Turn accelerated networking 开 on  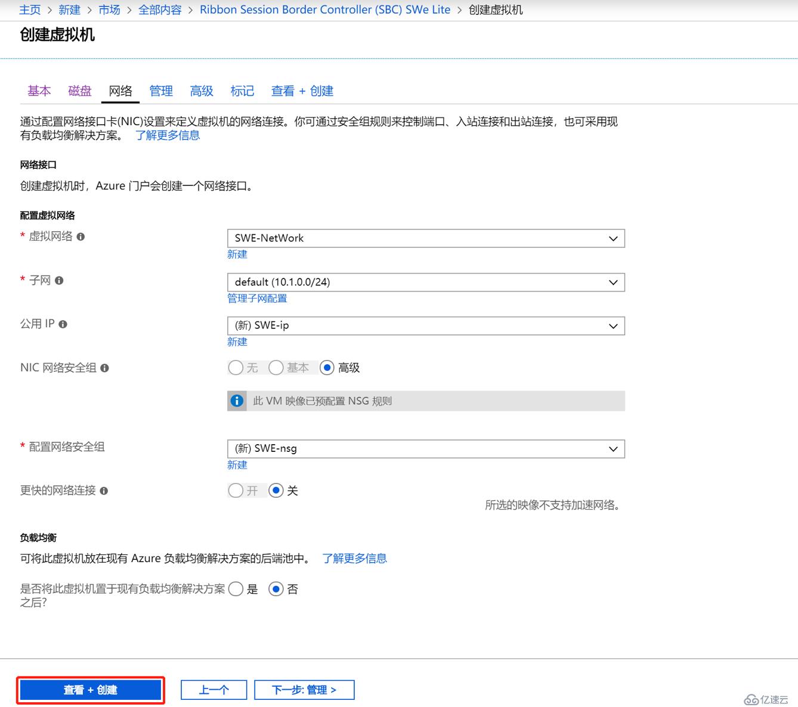tap(236, 491)
